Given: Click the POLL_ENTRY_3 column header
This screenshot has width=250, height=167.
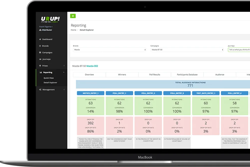Looking at the screenshot, I should [x=177, y=93].
